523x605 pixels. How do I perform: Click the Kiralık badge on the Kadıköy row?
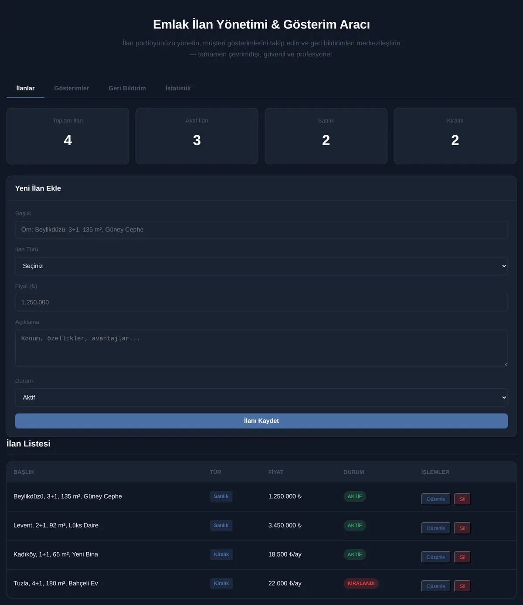point(221,554)
